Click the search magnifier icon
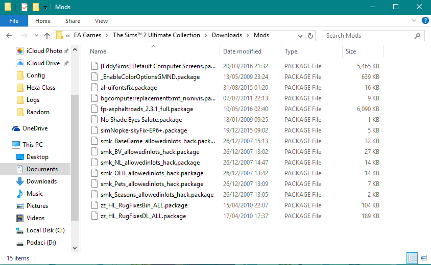The height and width of the screenshot is (265, 431). 417,36
